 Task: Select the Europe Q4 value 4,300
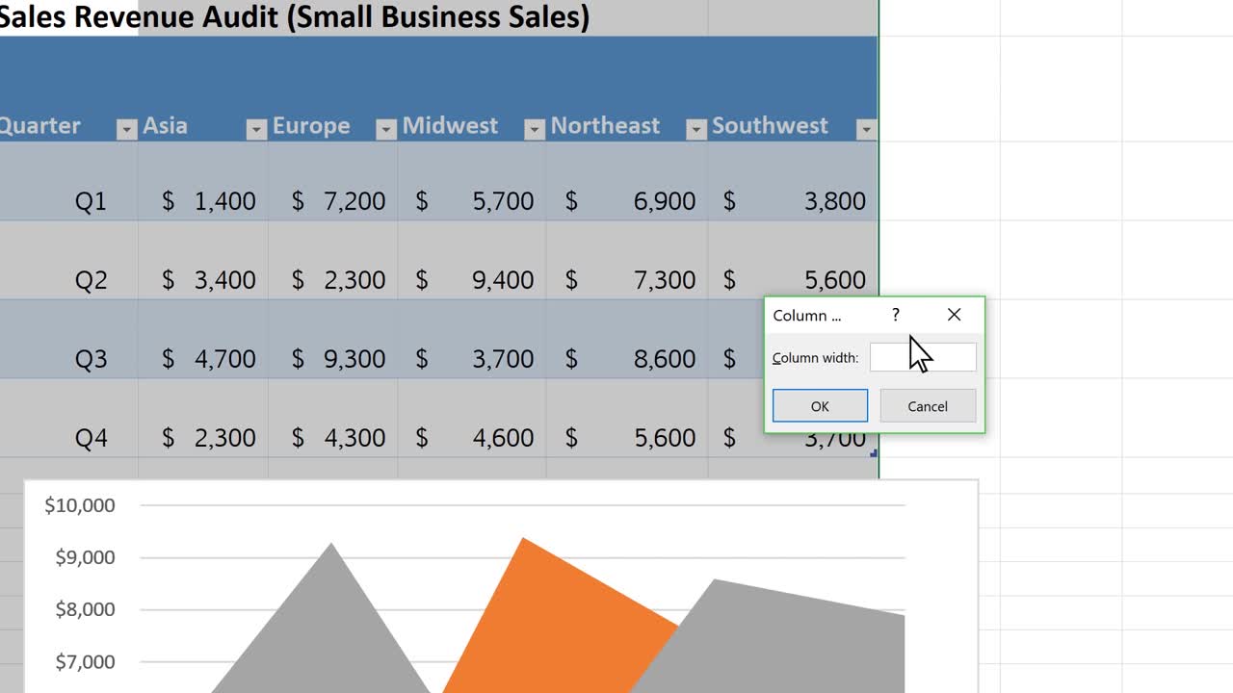click(x=332, y=419)
